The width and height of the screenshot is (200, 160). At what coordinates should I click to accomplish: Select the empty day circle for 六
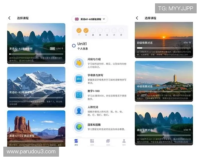(x=114, y=30)
